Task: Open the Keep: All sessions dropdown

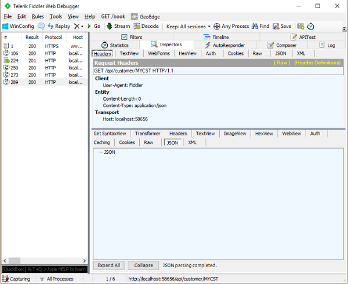Action: (x=188, y=27)
